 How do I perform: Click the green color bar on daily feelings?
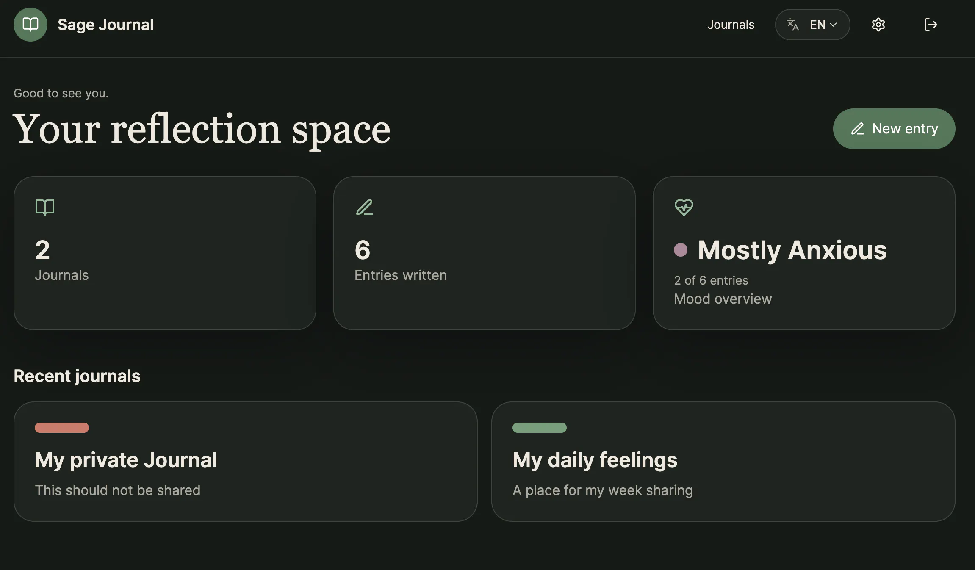[x=540, y=428]
